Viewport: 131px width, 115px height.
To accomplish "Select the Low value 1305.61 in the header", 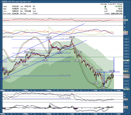I will [x=15, y=11].
